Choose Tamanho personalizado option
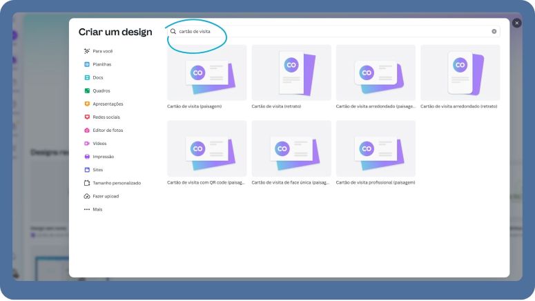 point(116,183)
